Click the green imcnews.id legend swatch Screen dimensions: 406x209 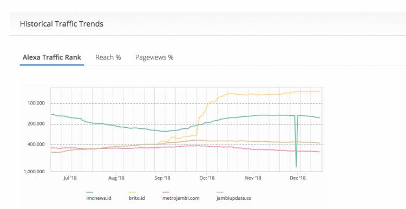(89, 192)
